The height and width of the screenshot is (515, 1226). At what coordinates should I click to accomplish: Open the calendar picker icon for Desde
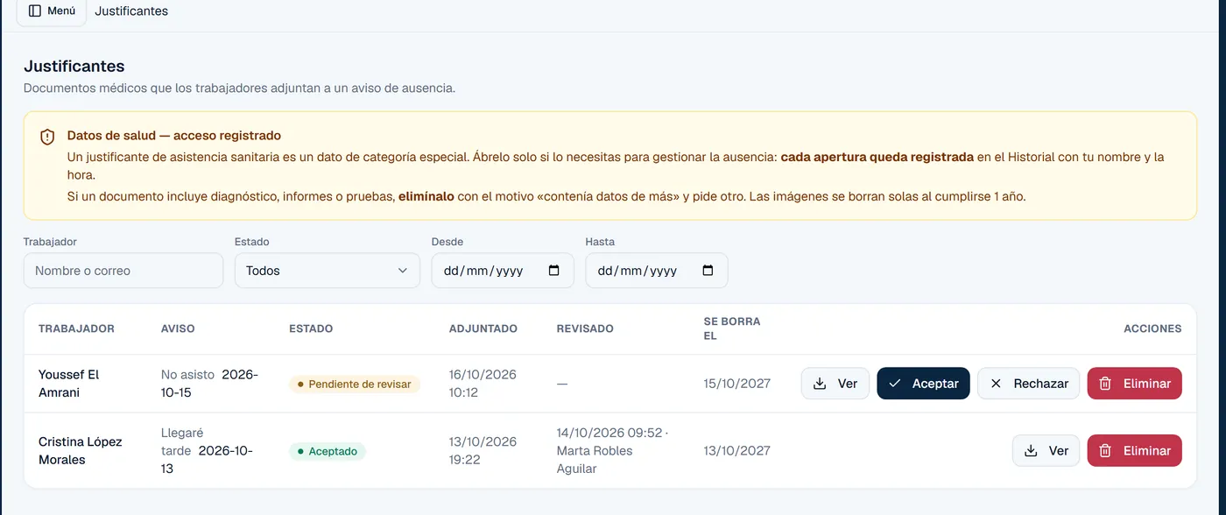pos(553,271)
